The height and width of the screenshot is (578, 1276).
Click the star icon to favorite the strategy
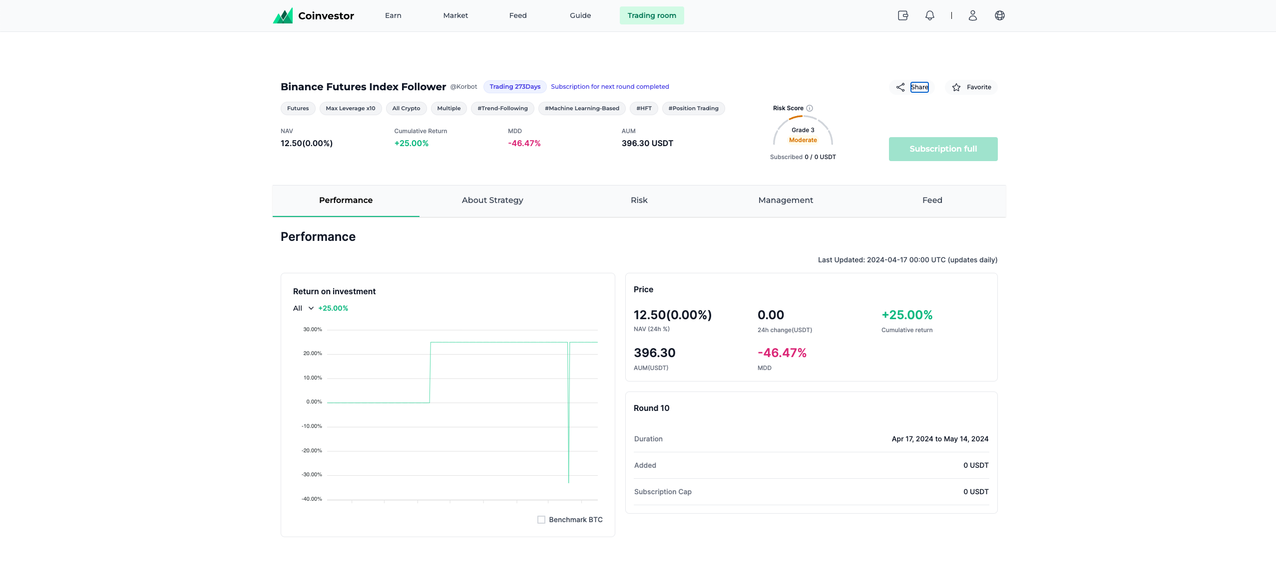pyautogui.click(x=955, y=87)
